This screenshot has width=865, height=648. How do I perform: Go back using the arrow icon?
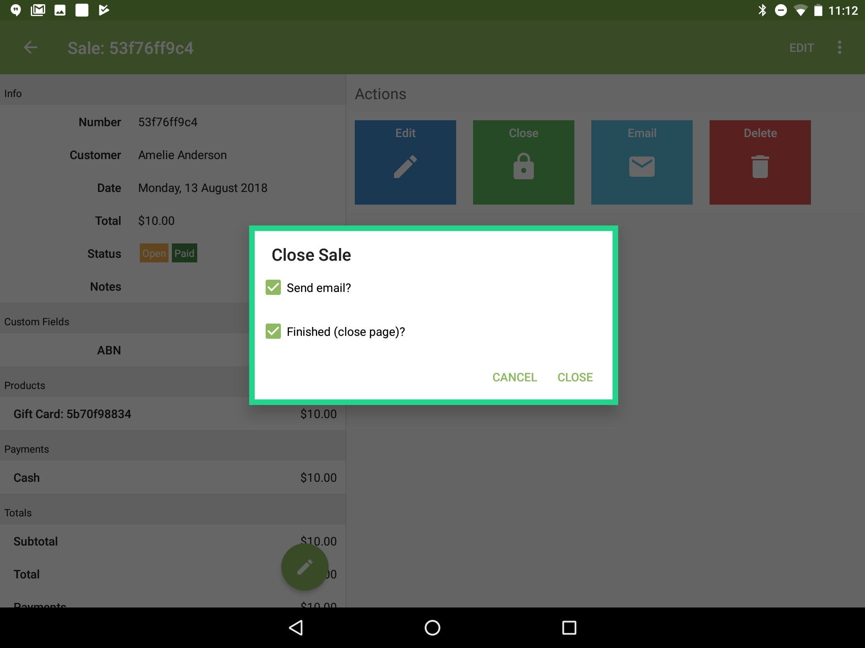(x=30, y=48)
